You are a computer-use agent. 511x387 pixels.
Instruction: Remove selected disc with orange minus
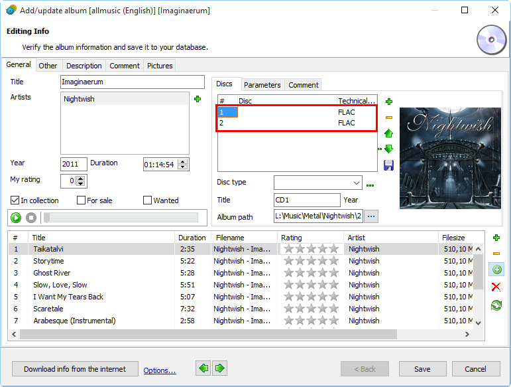(389, 117)
